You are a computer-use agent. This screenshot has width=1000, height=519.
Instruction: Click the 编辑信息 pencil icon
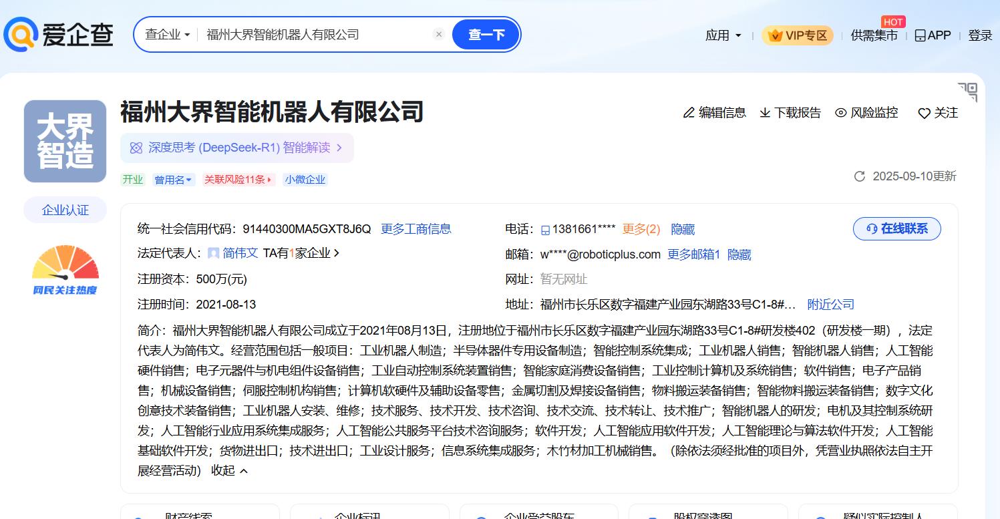[689, 113]
